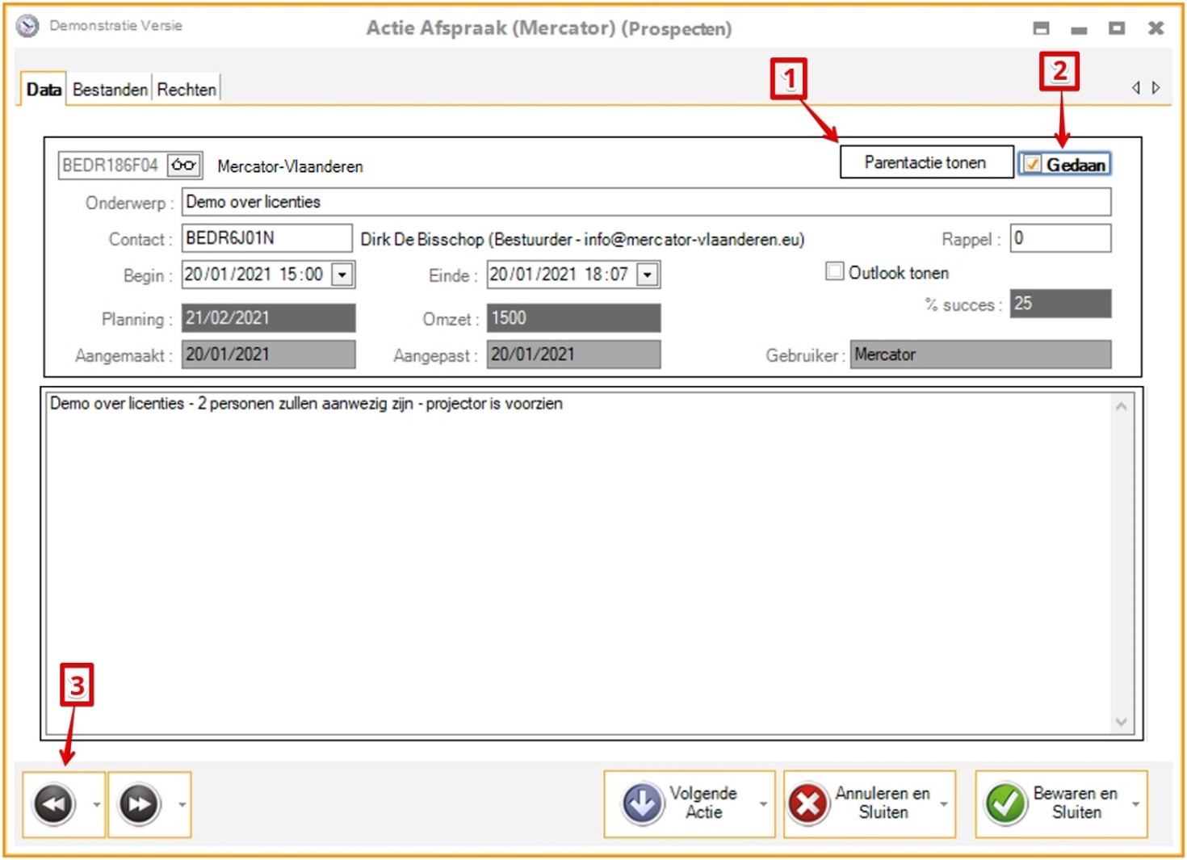Switch to the Bestanden tab
This screenshot has width=1187, height=860.
[x=110, y=90]
